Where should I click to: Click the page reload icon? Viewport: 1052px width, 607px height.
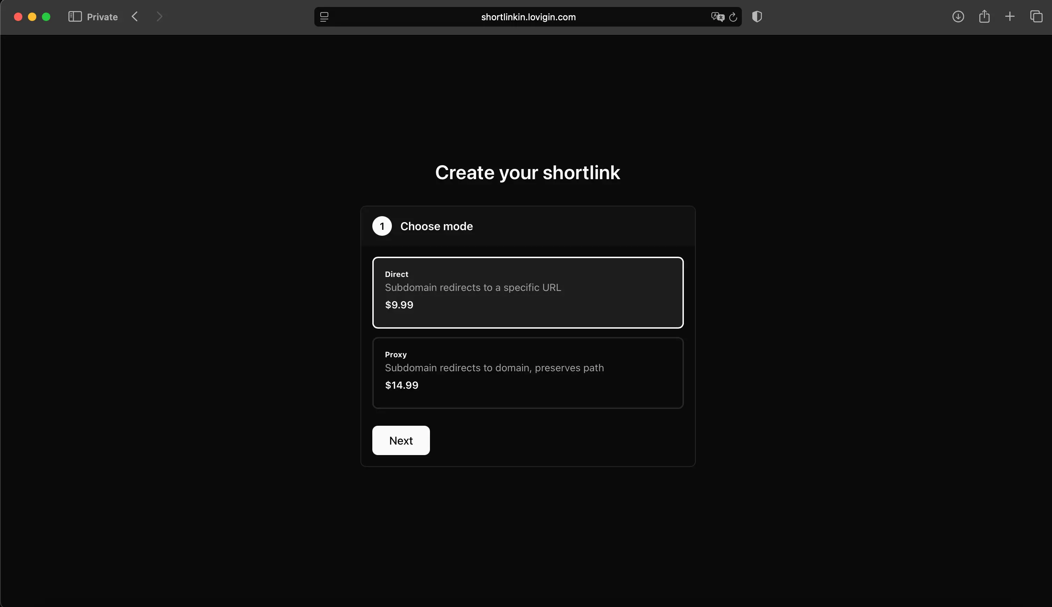[x=733, y=17]
